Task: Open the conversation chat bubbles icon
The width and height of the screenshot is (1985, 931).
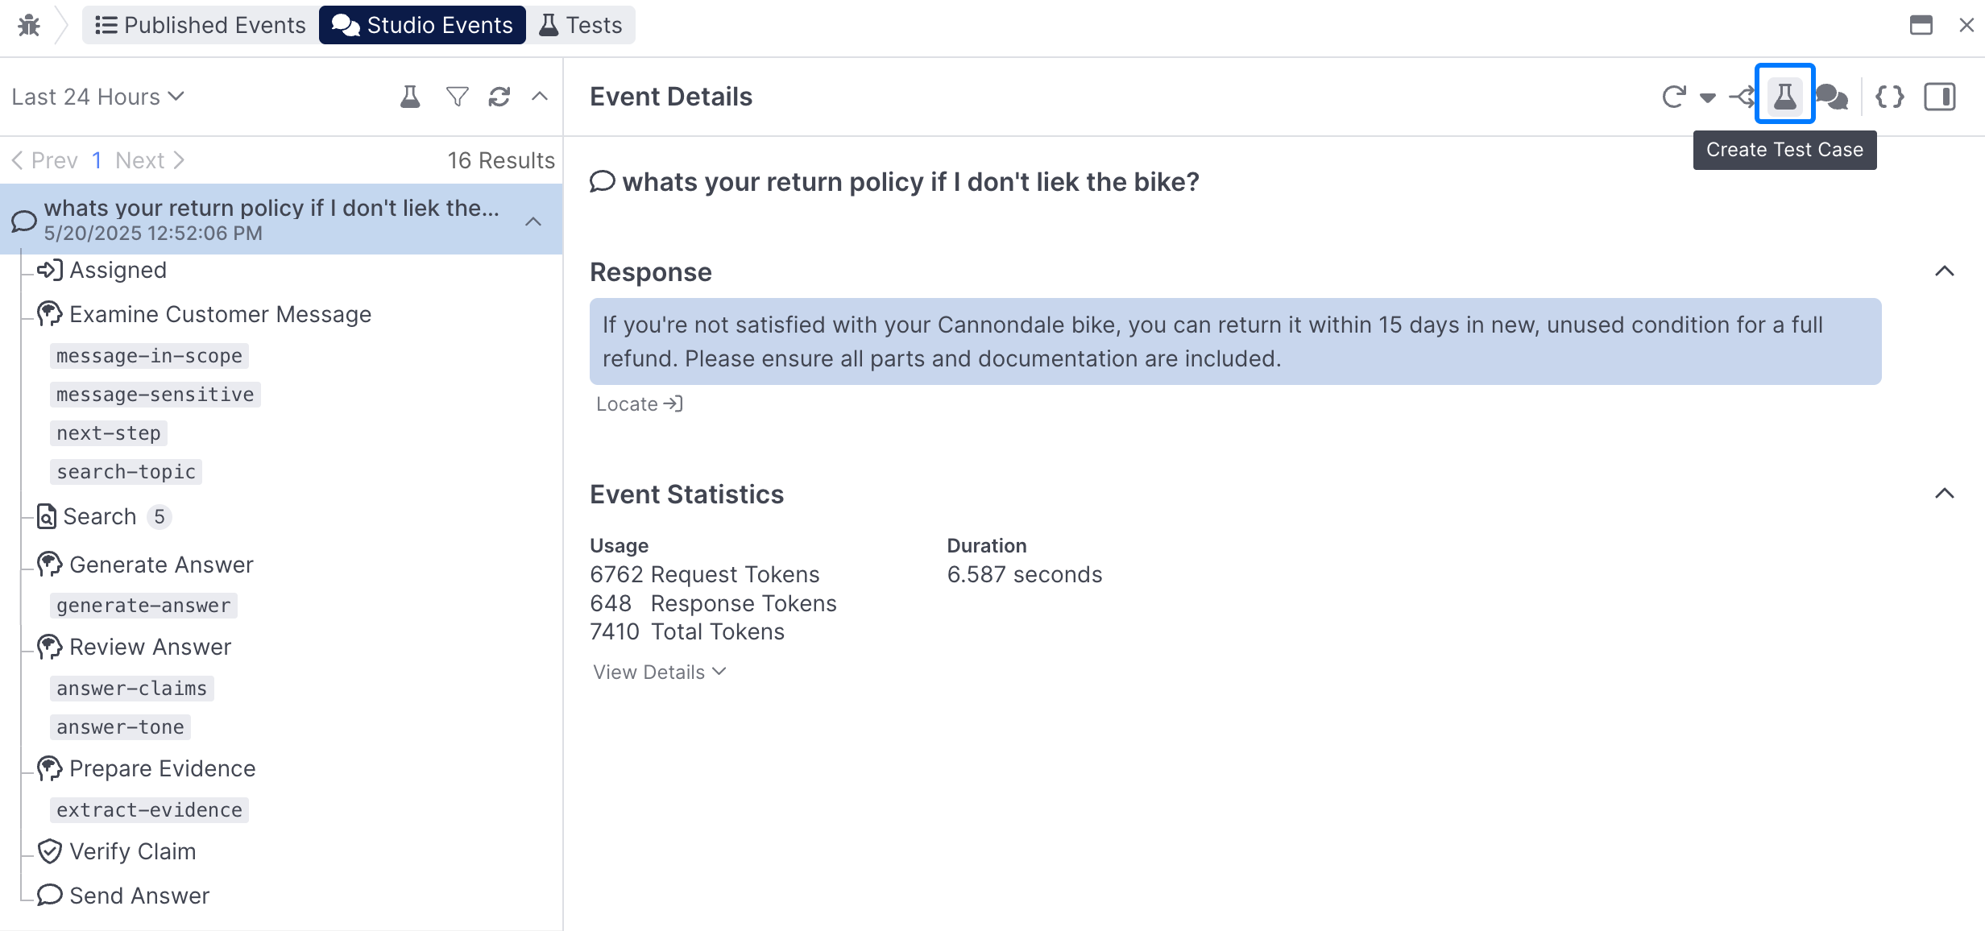Action: point(1832,97)
